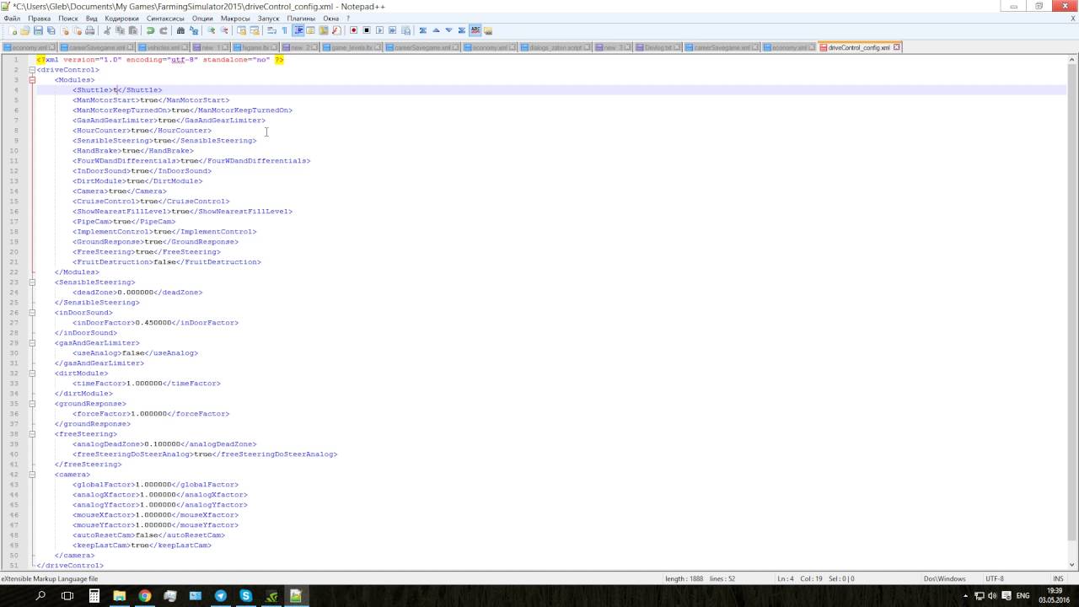
Task: Switch to the dialogs_zaton.script tab
Action: 555,47
